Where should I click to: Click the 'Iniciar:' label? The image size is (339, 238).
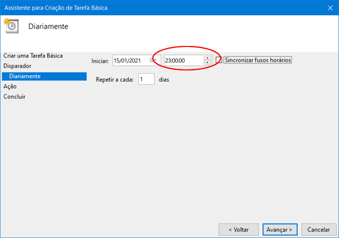(100, 61)
